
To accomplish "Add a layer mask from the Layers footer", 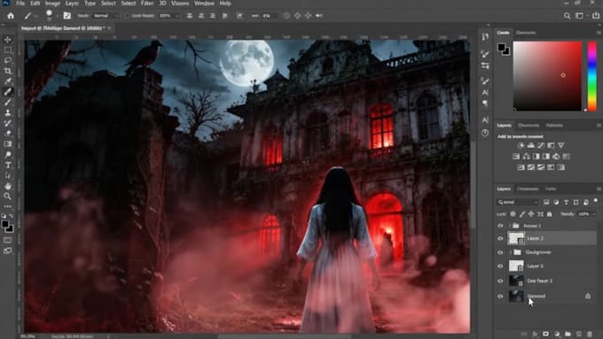I will [545, 334].
